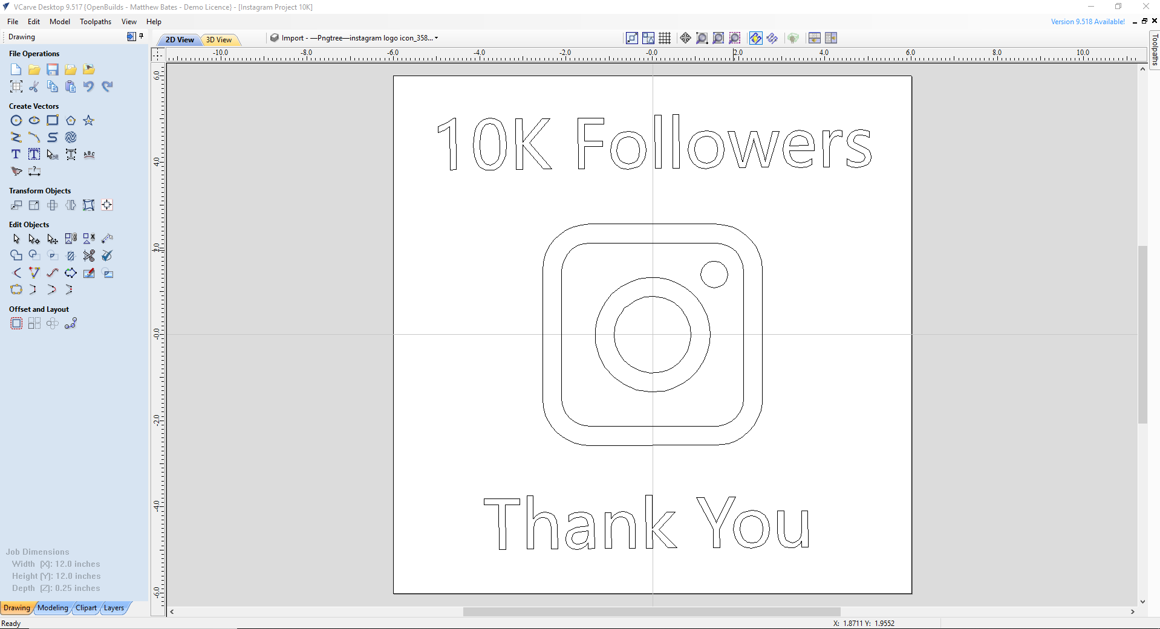The height and width of the screenshot is (629, 1160).
Task: Open the Align Objects tool
Action: [107, 205]
